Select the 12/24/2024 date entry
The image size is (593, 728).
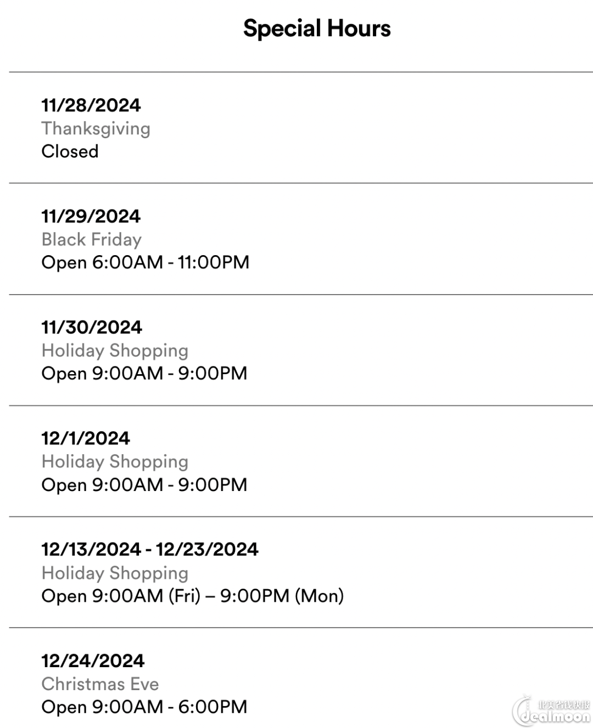(x=93, y=661)
